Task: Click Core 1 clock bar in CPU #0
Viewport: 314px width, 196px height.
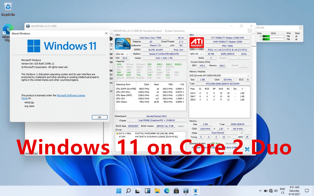Action: tap(273, 39)
